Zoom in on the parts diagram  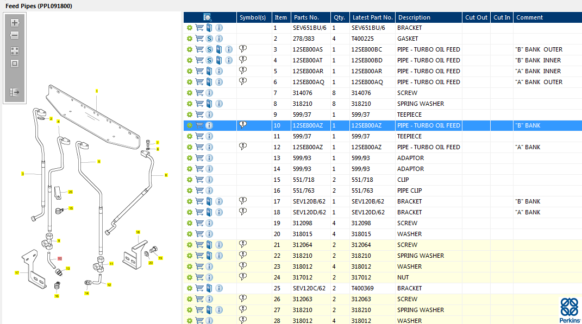[x=15, y=23]
